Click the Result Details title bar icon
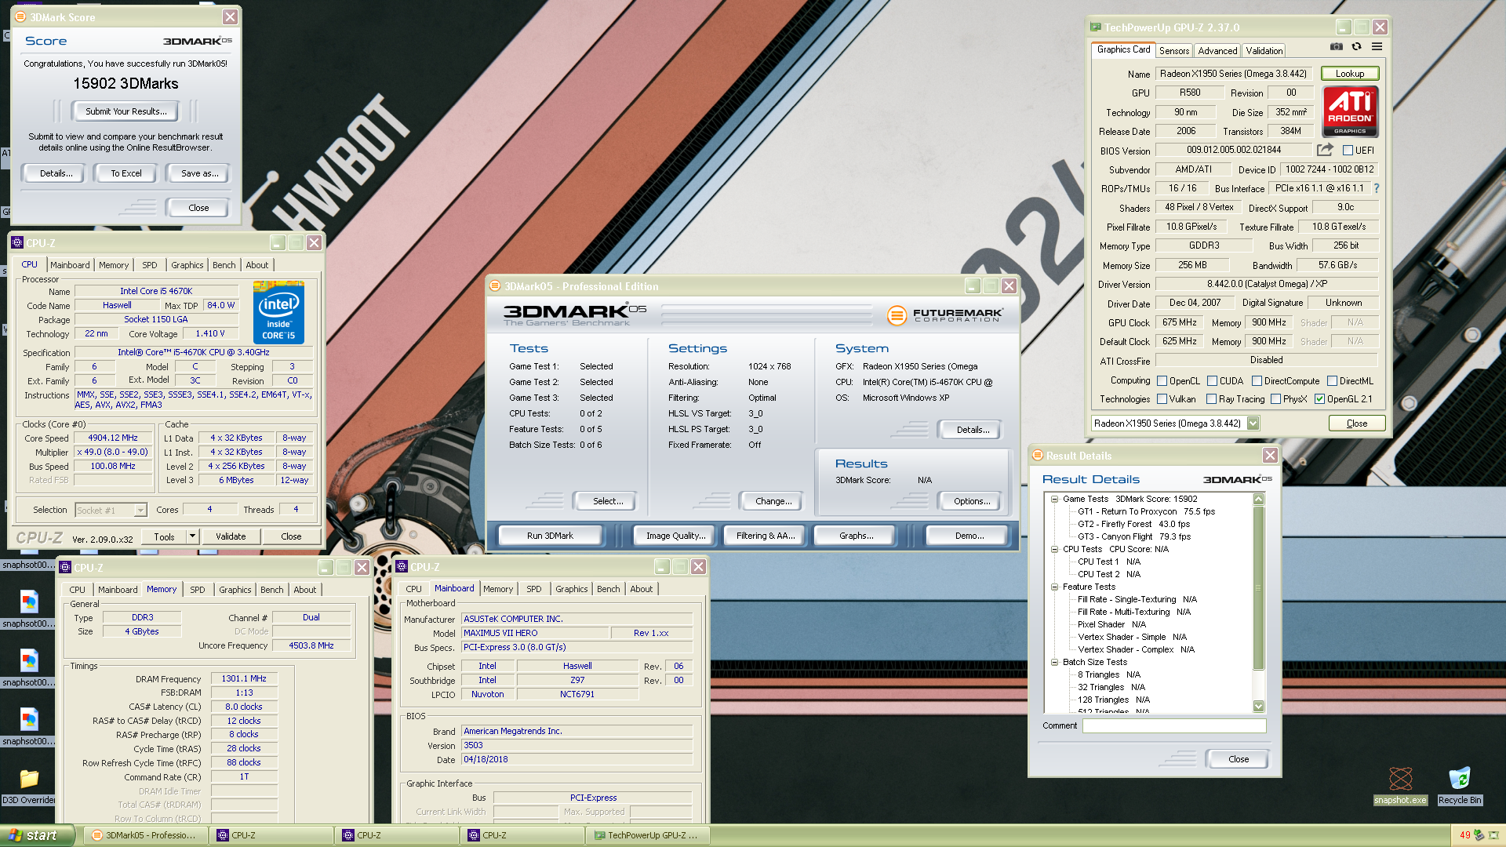Image resolution: width=1506 pixels, height=847 pixels. pos(1038,456)
